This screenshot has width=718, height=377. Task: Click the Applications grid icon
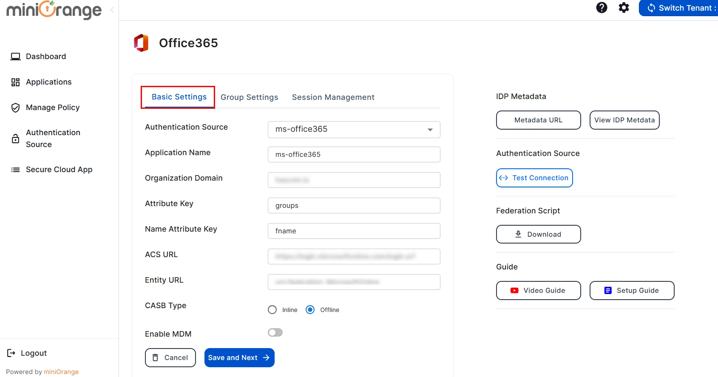point(16,82)
